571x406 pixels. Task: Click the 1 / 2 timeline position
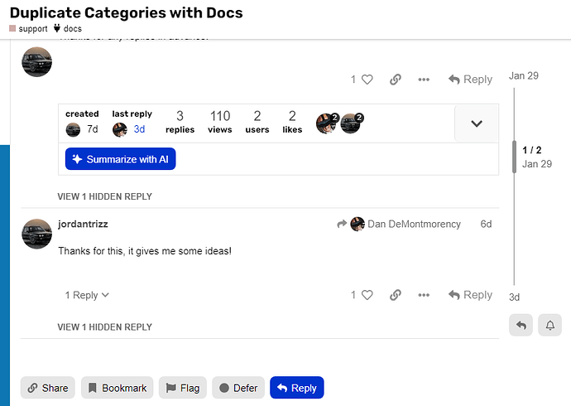[x=531, y=150]
